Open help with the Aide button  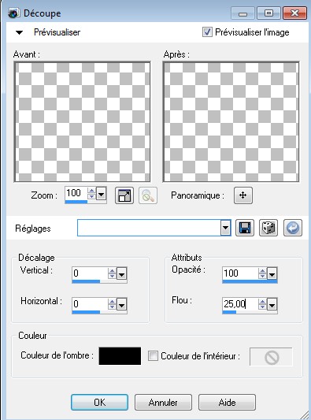[227, 402]
